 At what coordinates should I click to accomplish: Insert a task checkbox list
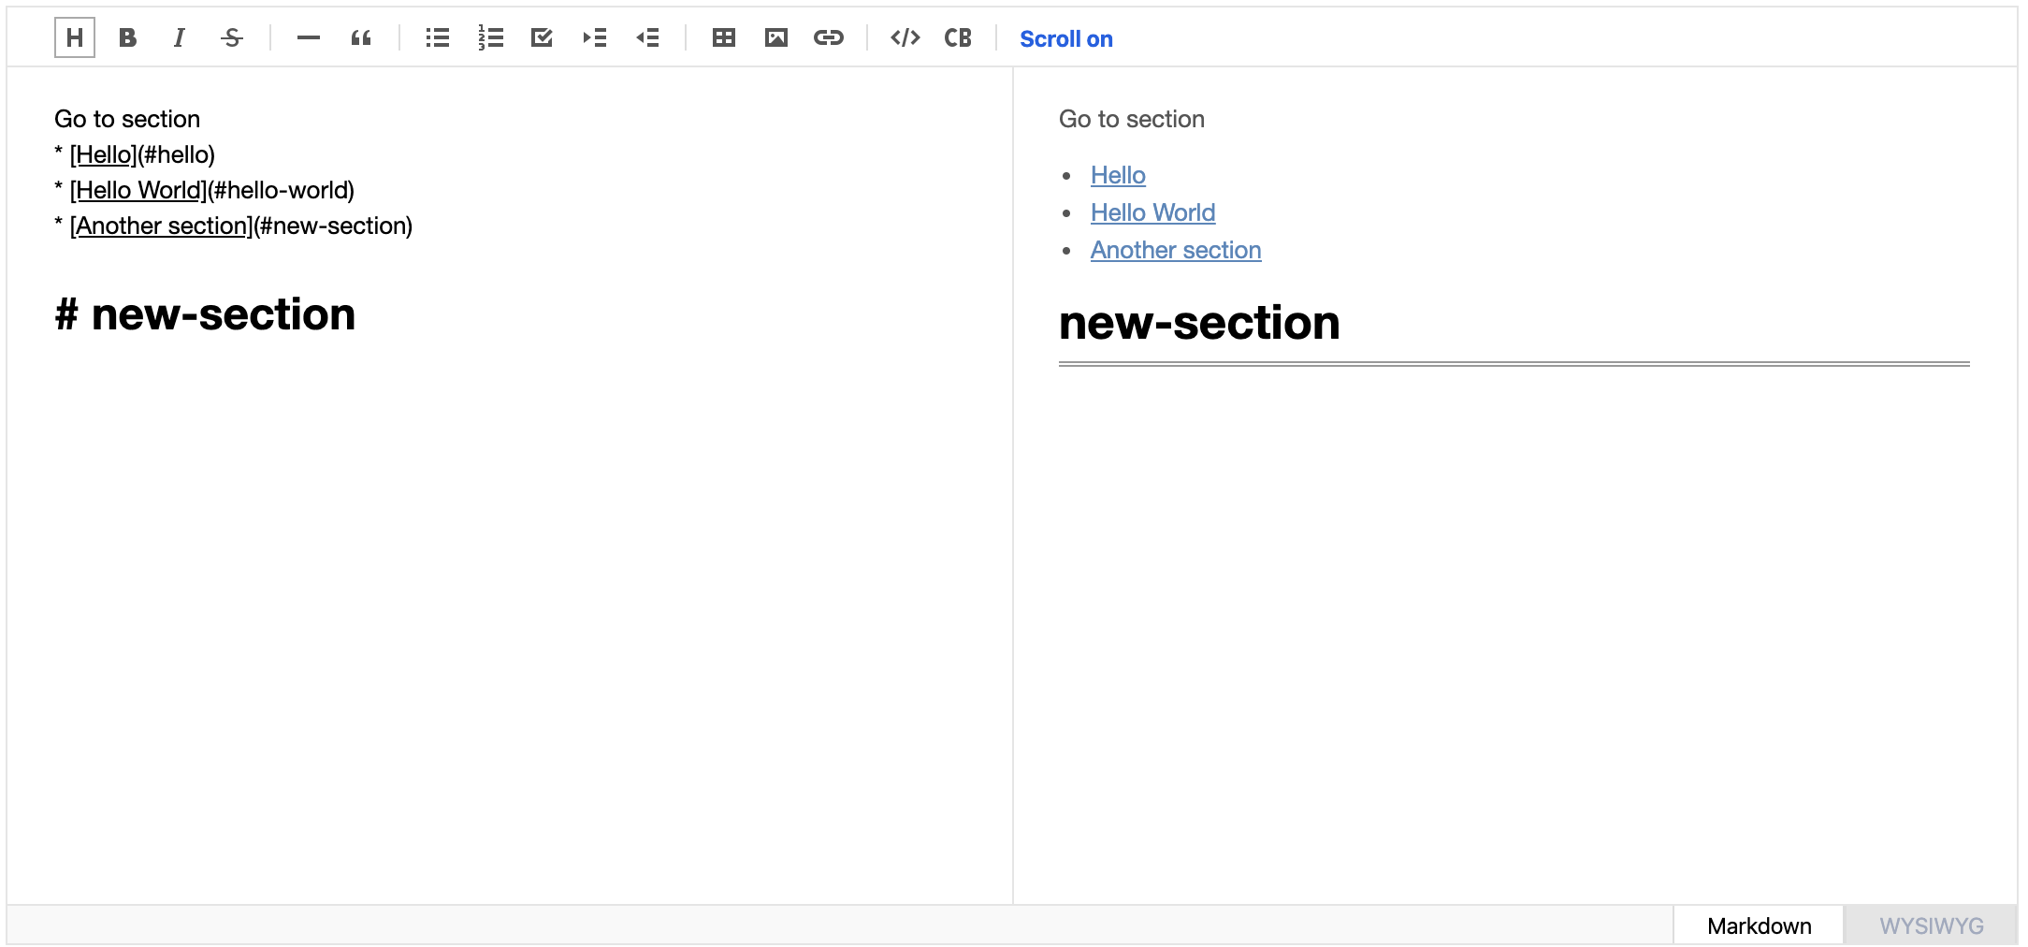click(543, 38)
